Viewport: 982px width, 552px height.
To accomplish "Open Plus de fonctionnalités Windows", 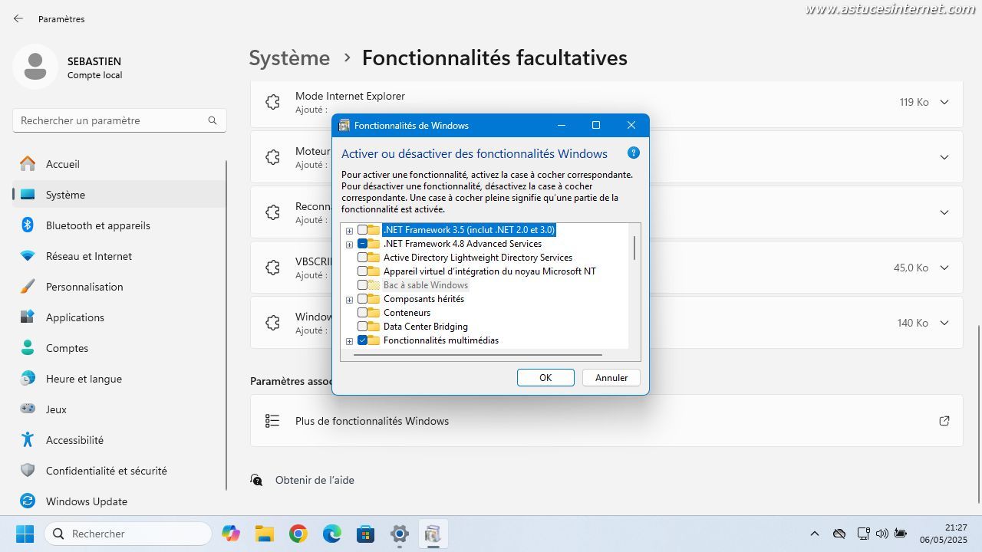I will [x=606, y=421].
